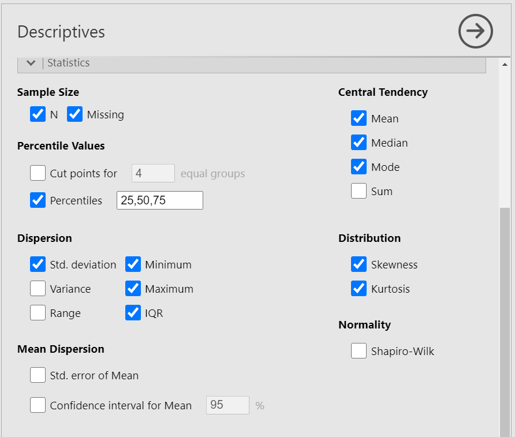The height and width of the screenshot is (437, 515).
Task: Click the percentiles values input field
Action: click(160, 200)
